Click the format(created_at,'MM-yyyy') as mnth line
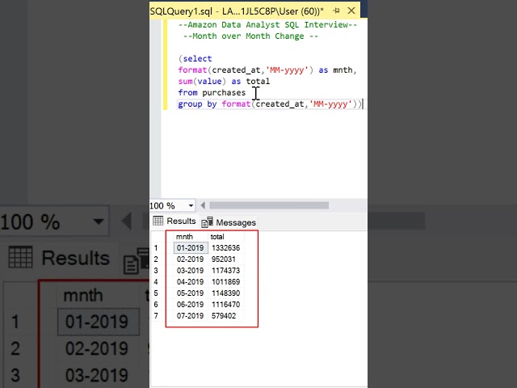This screenshot has height=388, width=517. click(267, 70)
